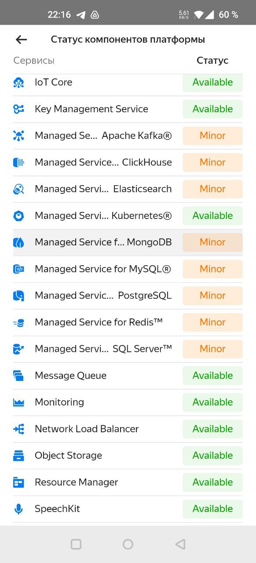The width and height of the screenshot is (256, 563).
Task: Open Managed Service for MySQL row
Action: 128,269
